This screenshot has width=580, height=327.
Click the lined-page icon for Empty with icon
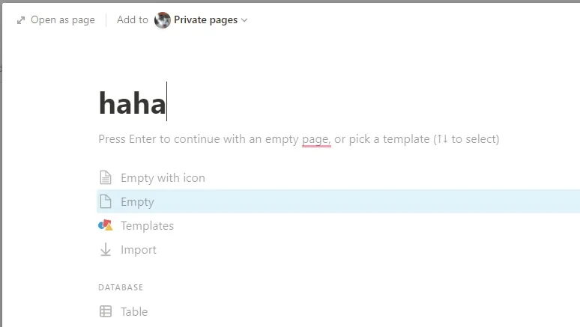click(106, 177)
